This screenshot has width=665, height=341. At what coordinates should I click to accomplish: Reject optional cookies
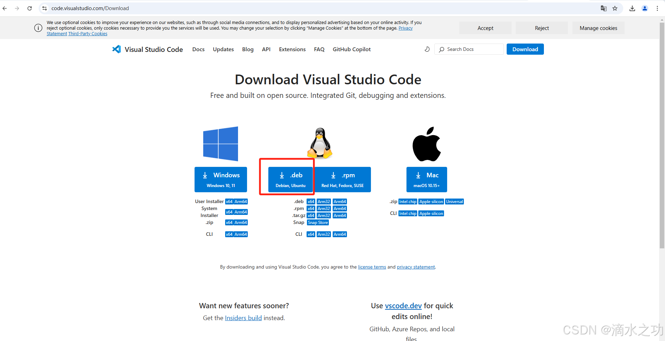click(542, 28)
